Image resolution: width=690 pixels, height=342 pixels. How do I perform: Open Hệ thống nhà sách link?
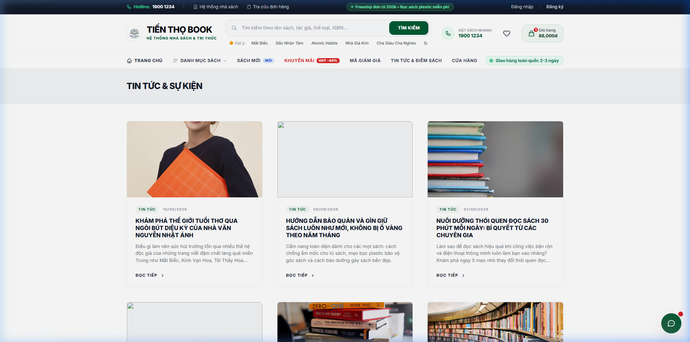point(216,7)
